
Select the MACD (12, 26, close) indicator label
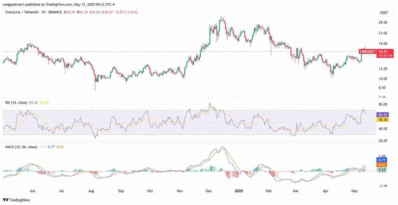pos(21,147)
